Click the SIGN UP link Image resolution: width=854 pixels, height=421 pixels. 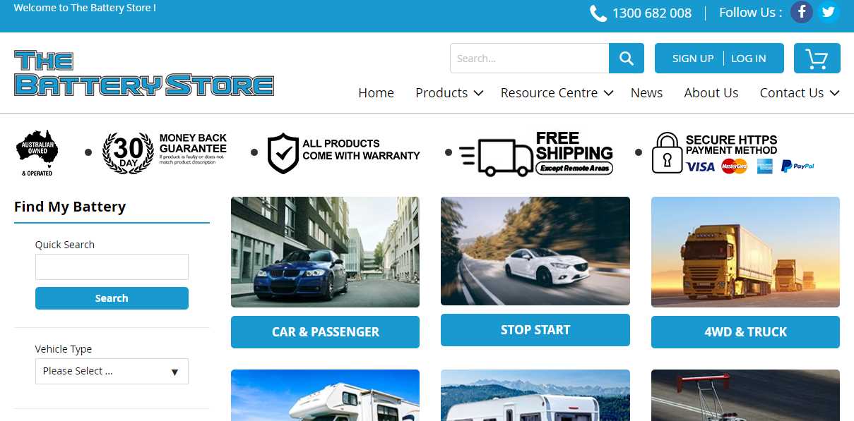tap(693, 59)
